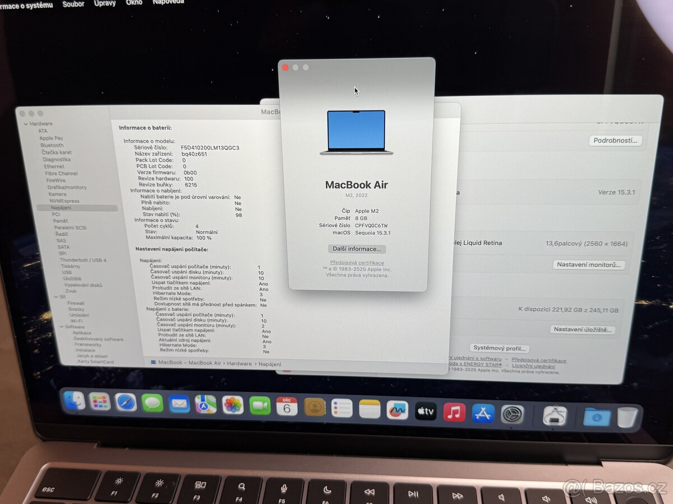
Task: Open Předpisová certifikace link in About window
Action: coord(357,263)
